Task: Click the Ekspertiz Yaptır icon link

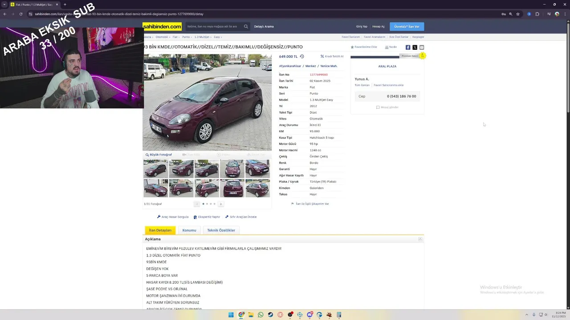Action: (207, 217)
